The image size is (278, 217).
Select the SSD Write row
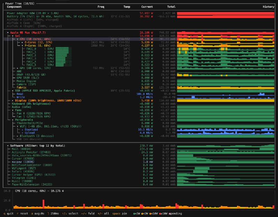coord(139,97)
